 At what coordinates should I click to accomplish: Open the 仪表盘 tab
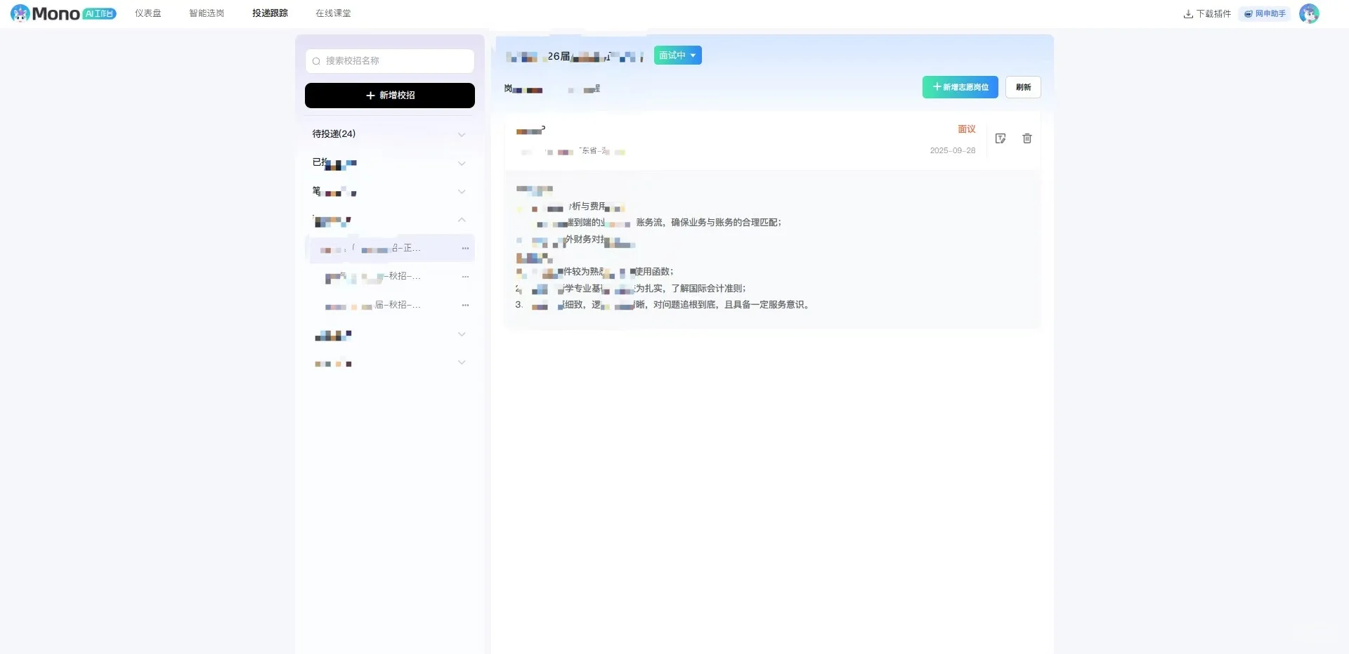click(x=148, y=13)
